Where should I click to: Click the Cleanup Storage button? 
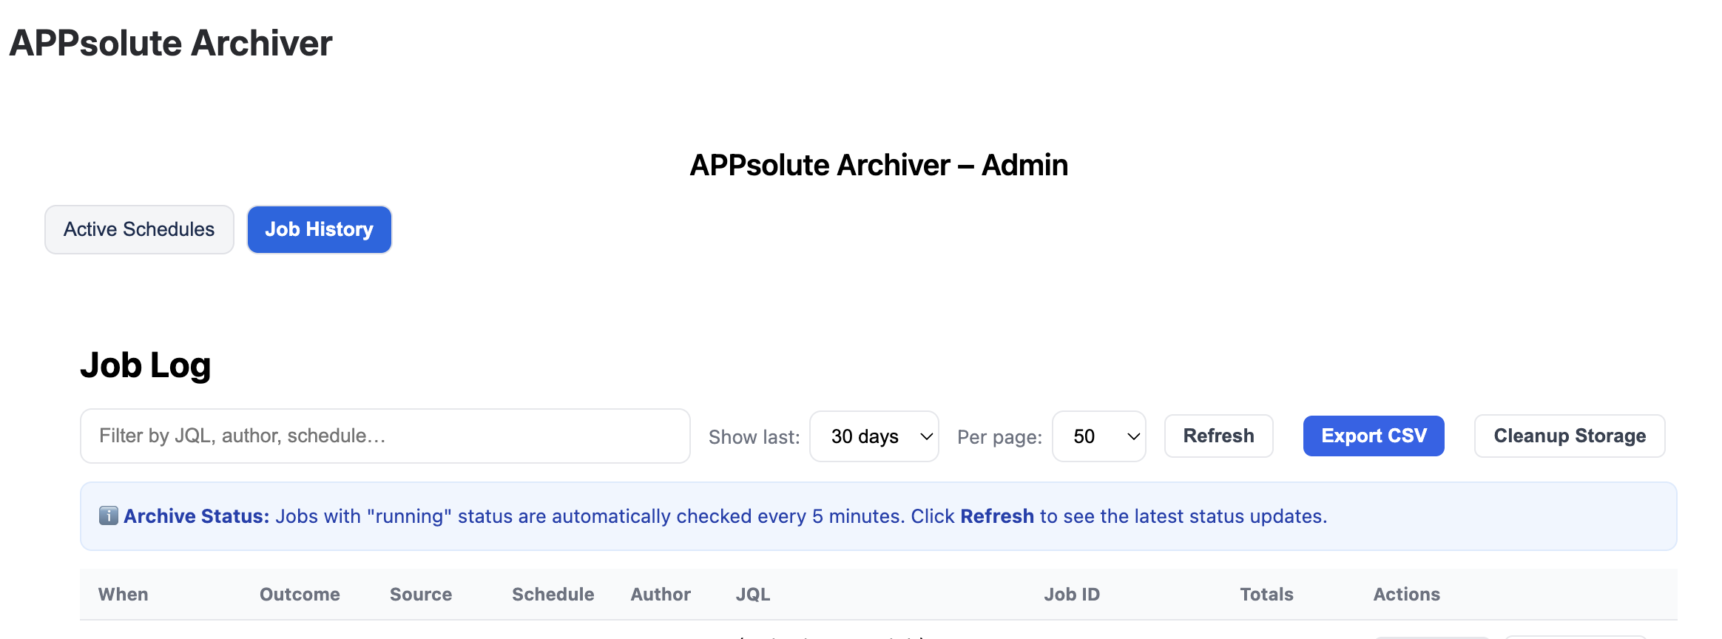[x=1569, y=436]
